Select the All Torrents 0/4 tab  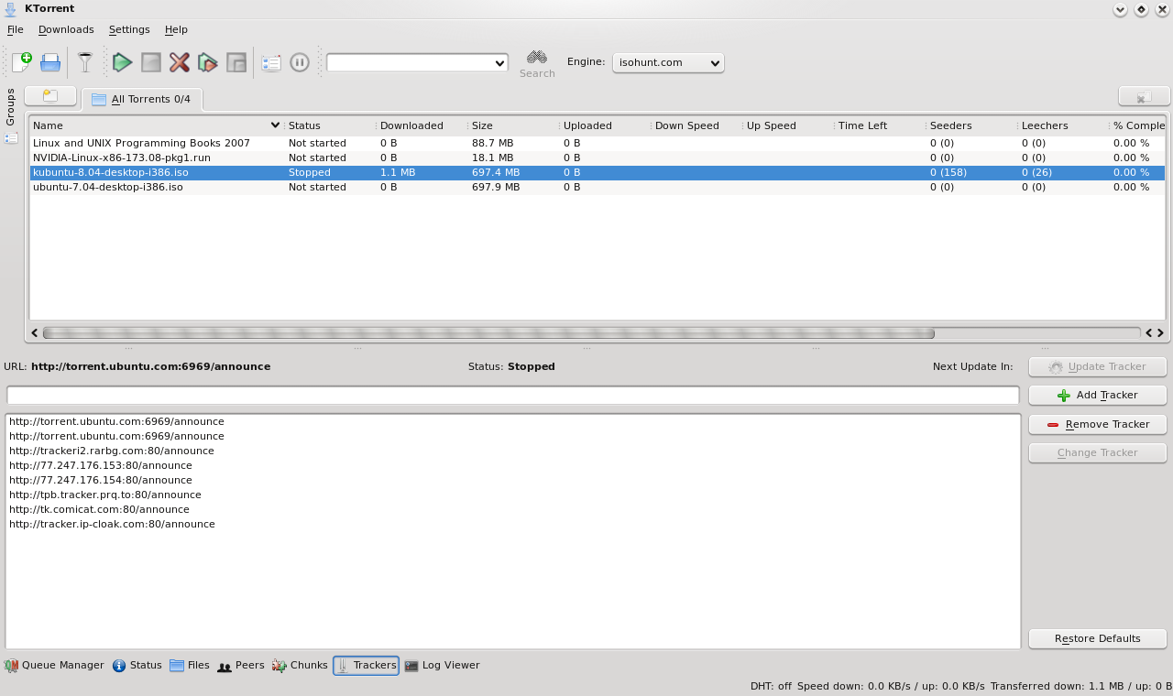(142, 99)
